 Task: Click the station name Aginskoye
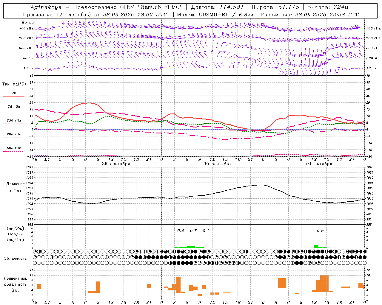coord(46,7)
